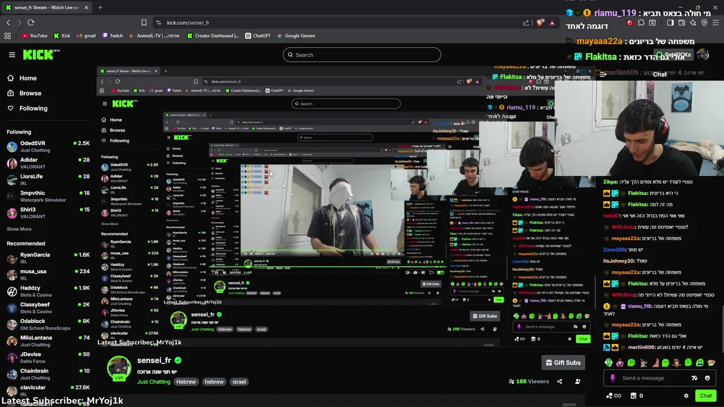Open the OdedSVR channel in Following
Screen dimensions: 724x407
(x=48, y=146)
